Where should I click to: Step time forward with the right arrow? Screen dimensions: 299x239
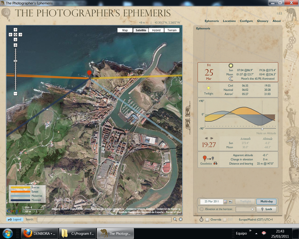coord(212,138)
